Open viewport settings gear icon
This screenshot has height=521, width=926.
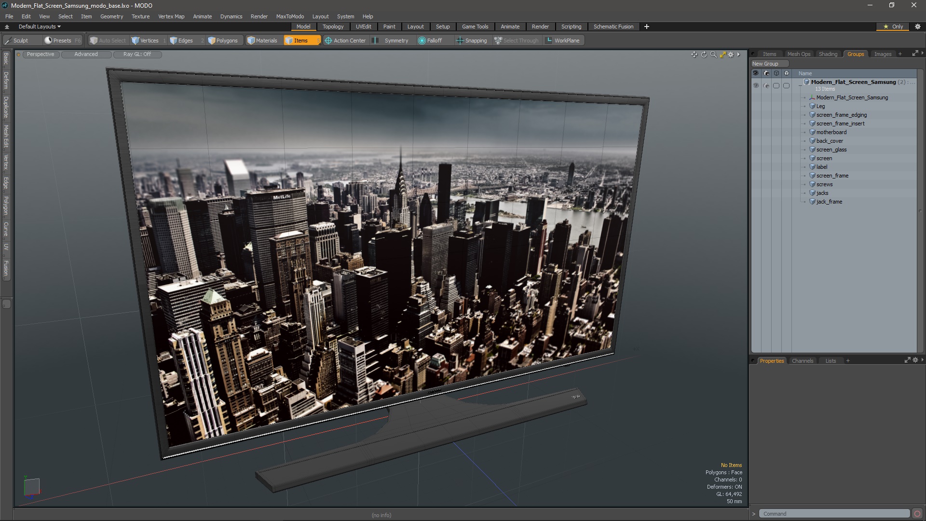point(731,55)
